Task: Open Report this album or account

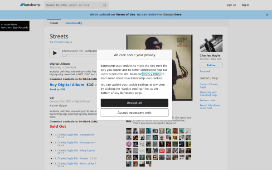Action: (x=210, y=107)
